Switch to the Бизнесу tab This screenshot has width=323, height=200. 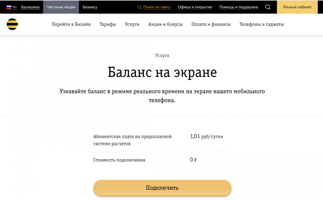90,7
